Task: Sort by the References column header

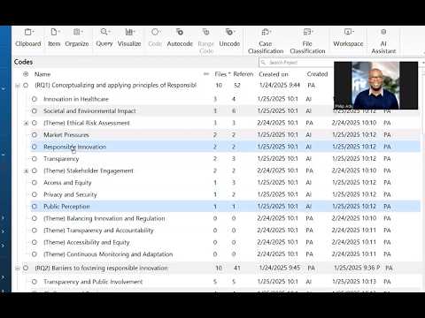Action: pyautogui.click(x=243, y=74)
